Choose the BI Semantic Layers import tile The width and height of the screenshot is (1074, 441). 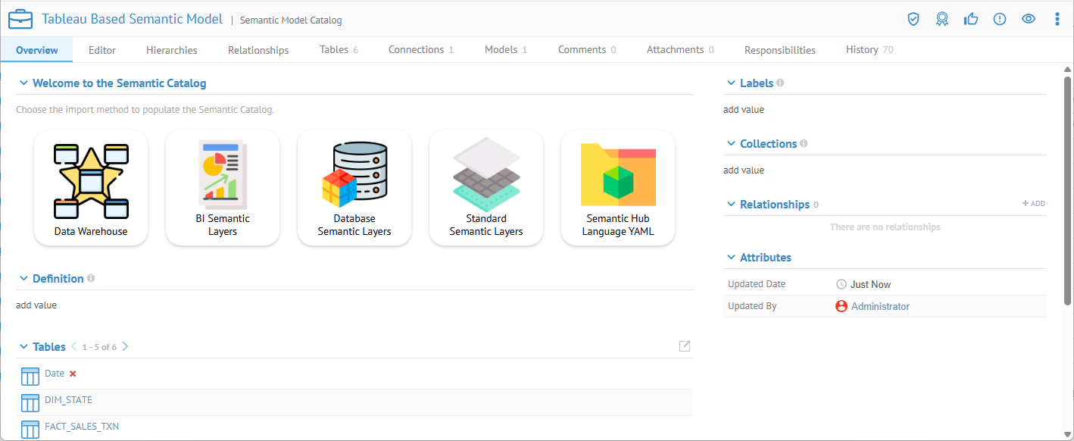pos(223,188)
